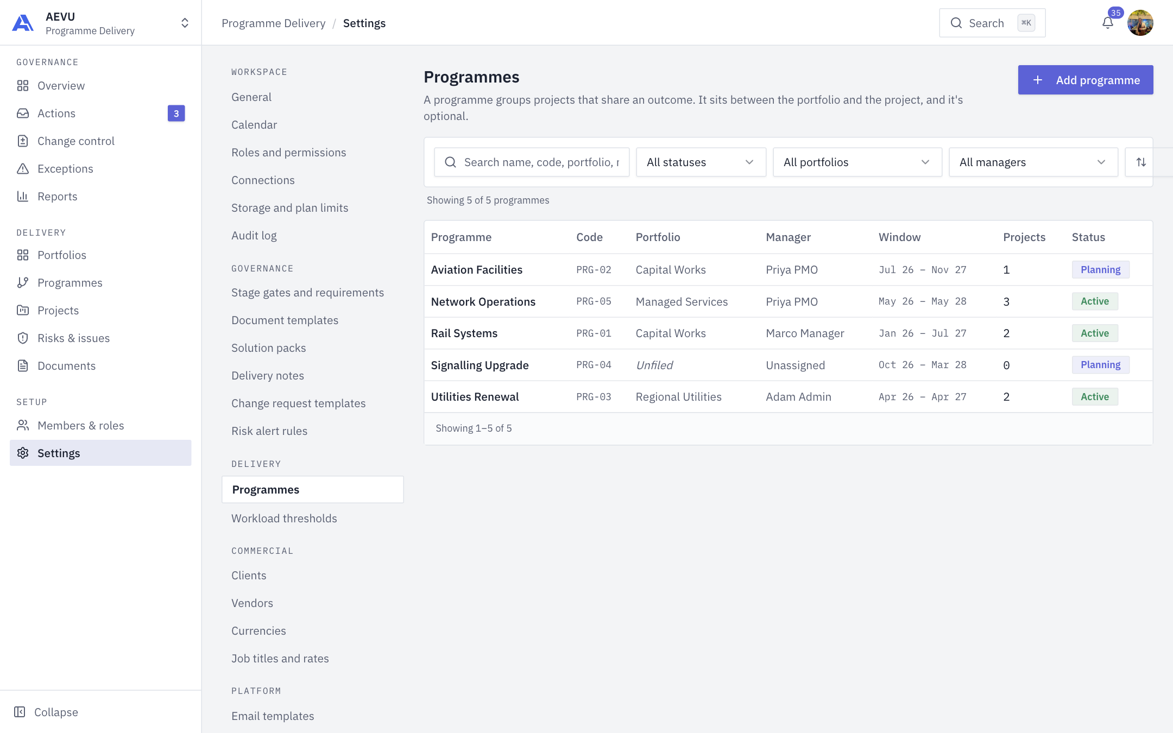Open Audit log settings page
The width and height of the screenshot is (1173, 733).
coord(254,236)
